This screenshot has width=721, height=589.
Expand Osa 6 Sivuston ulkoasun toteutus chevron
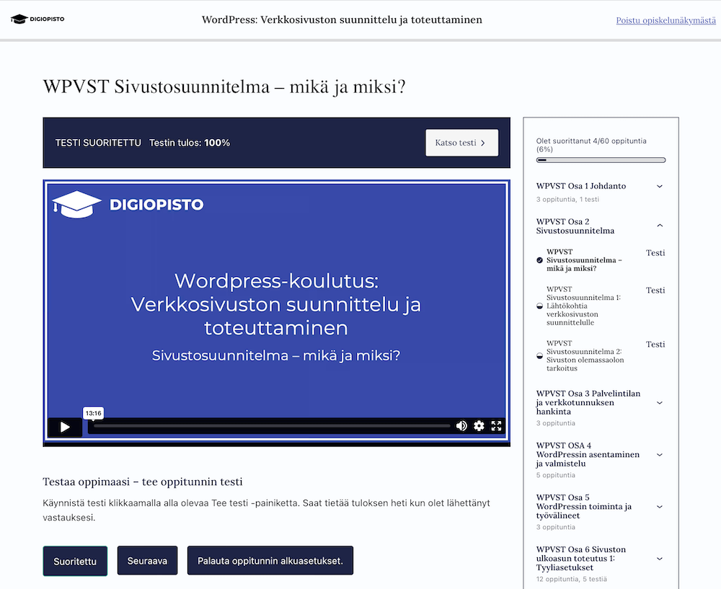pyautogui.click(x=660, y=559)
